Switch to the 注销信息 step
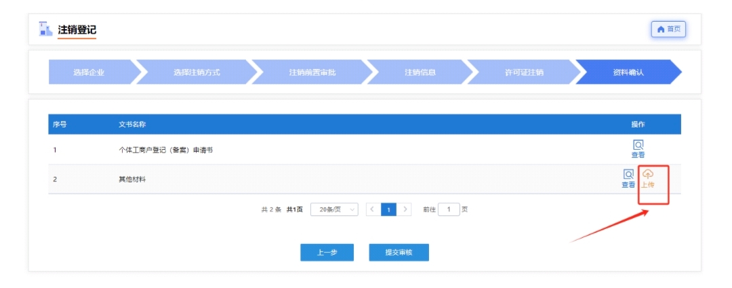 pos(420,73)
